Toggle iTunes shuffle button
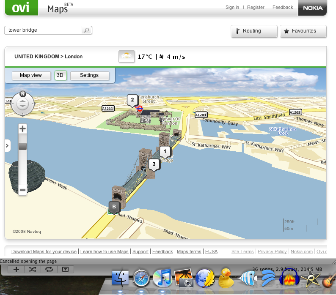 (32, 269)
